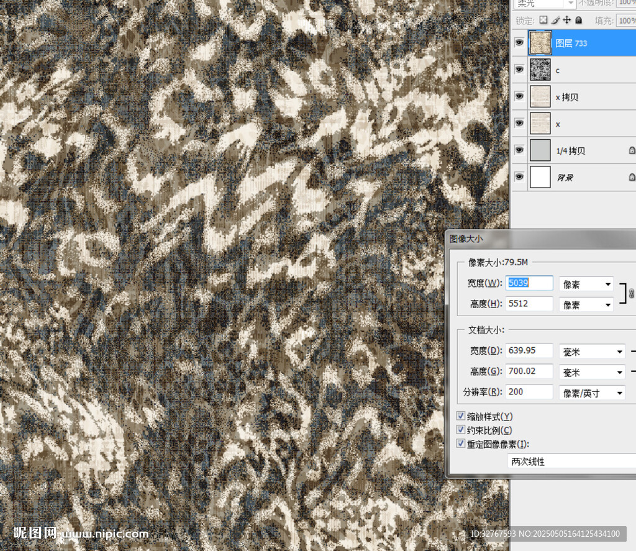Click the lock all padlock icon
This screenshot has width=636, height=551.
(578, 20)
